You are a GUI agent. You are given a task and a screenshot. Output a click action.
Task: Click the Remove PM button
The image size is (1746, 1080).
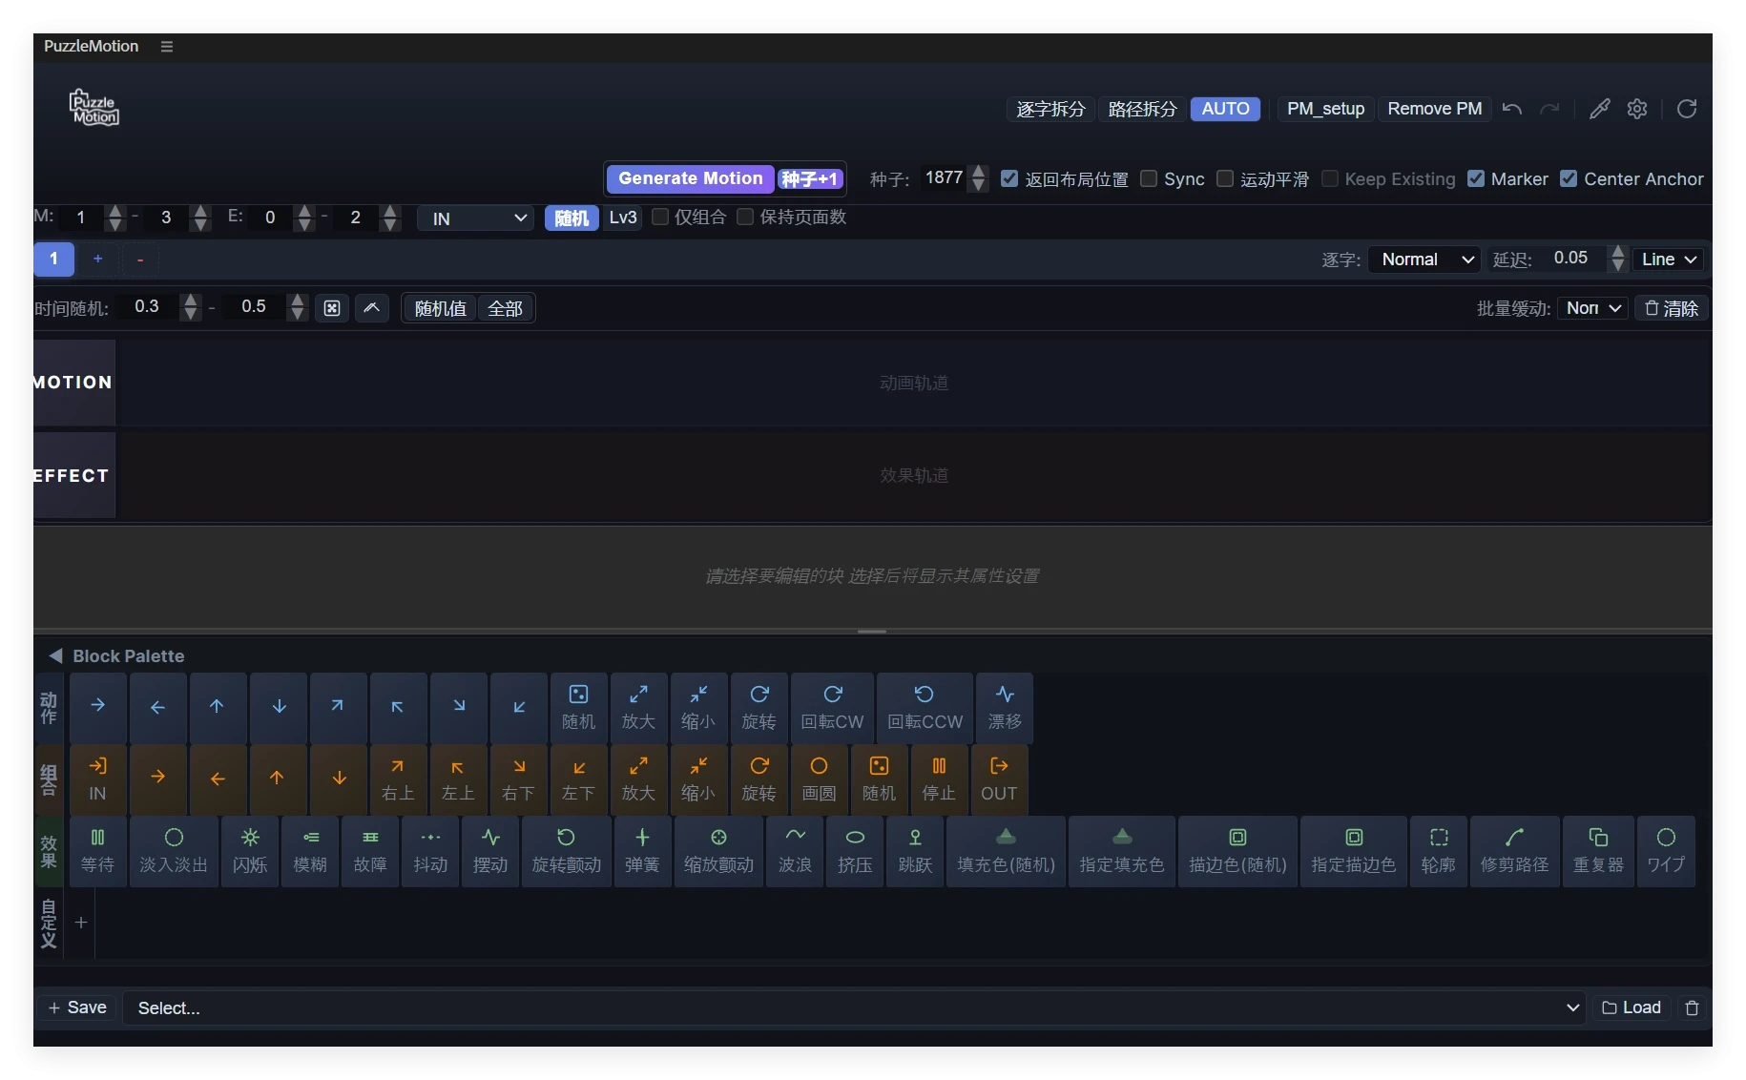(1434, 109)
